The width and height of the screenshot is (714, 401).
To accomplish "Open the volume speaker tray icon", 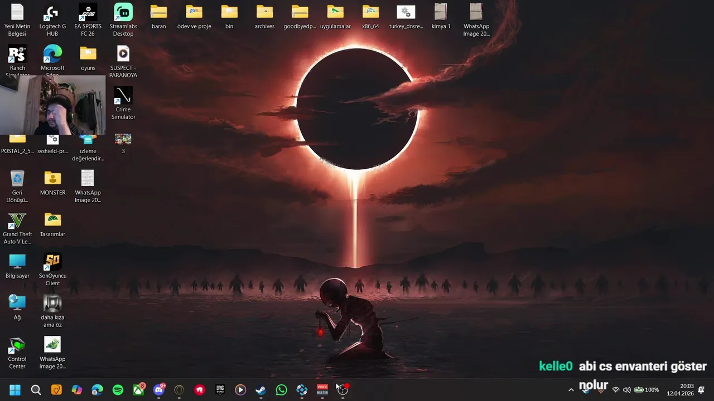I will point(627,390).
